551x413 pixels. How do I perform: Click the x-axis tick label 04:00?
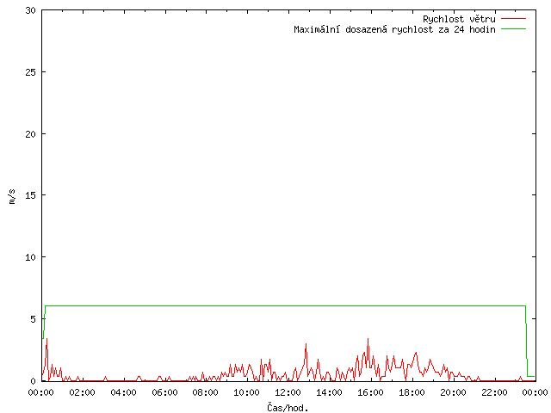pyautogui.click(x=123, y=392)
